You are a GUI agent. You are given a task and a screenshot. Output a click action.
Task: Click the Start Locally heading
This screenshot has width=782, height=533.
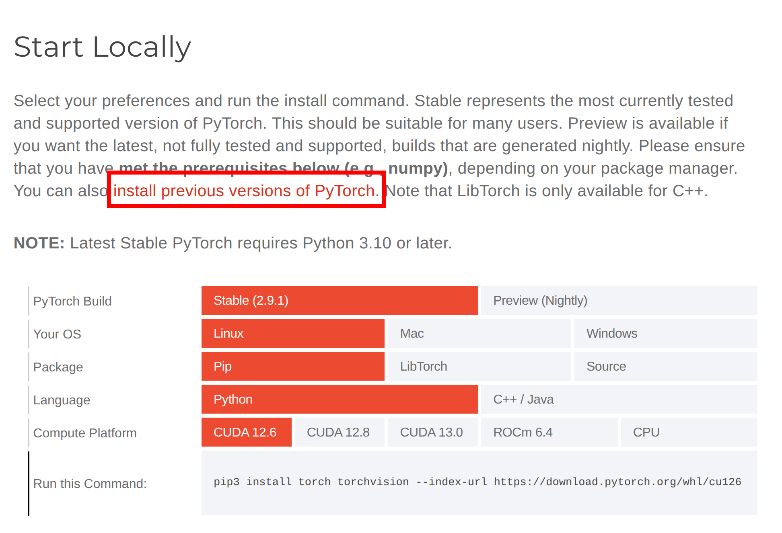pyautogui.click(x=102, y=47)
